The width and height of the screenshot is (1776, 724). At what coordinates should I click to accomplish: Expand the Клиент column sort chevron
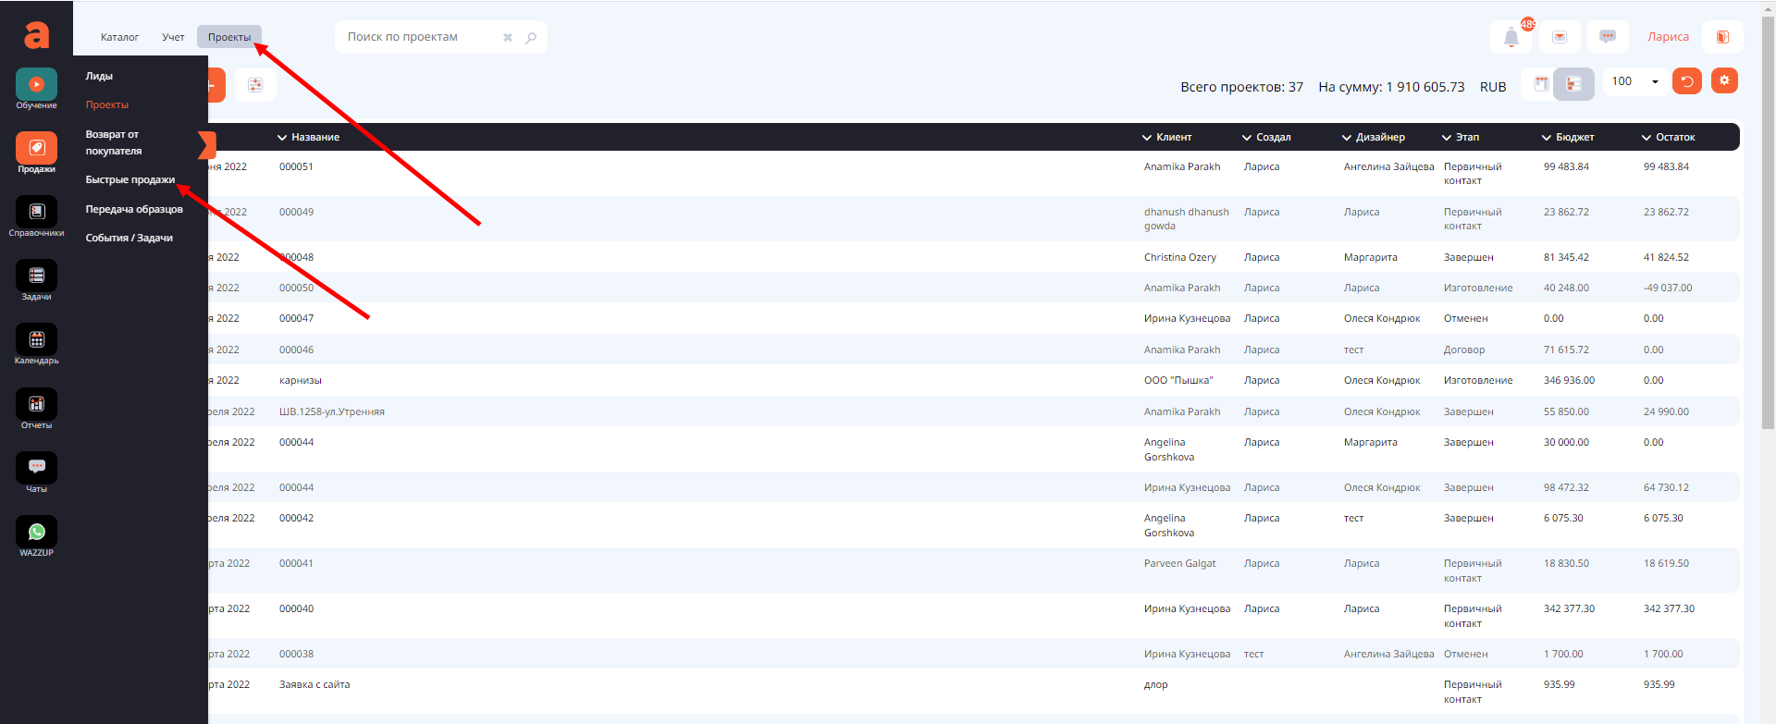click(x=1147, y=138)
